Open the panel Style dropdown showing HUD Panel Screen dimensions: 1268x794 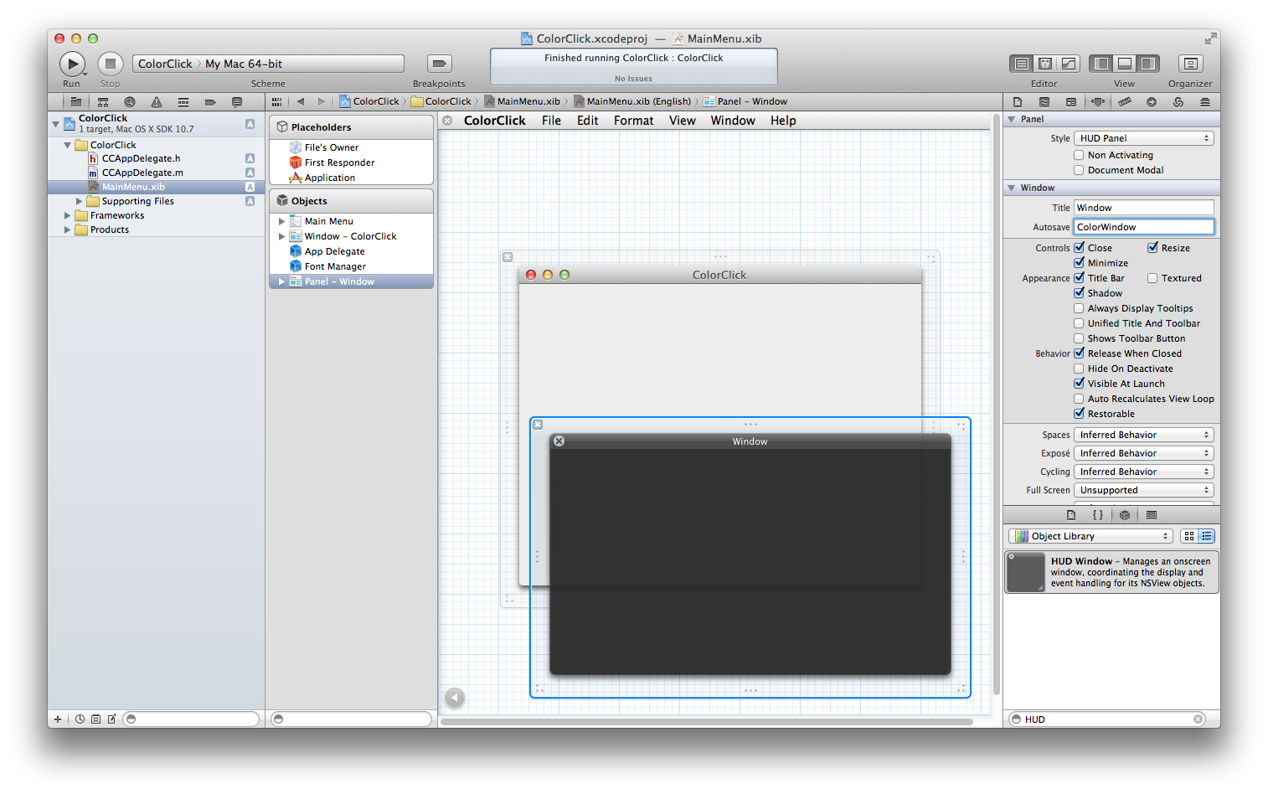[x=1144, y=138]
